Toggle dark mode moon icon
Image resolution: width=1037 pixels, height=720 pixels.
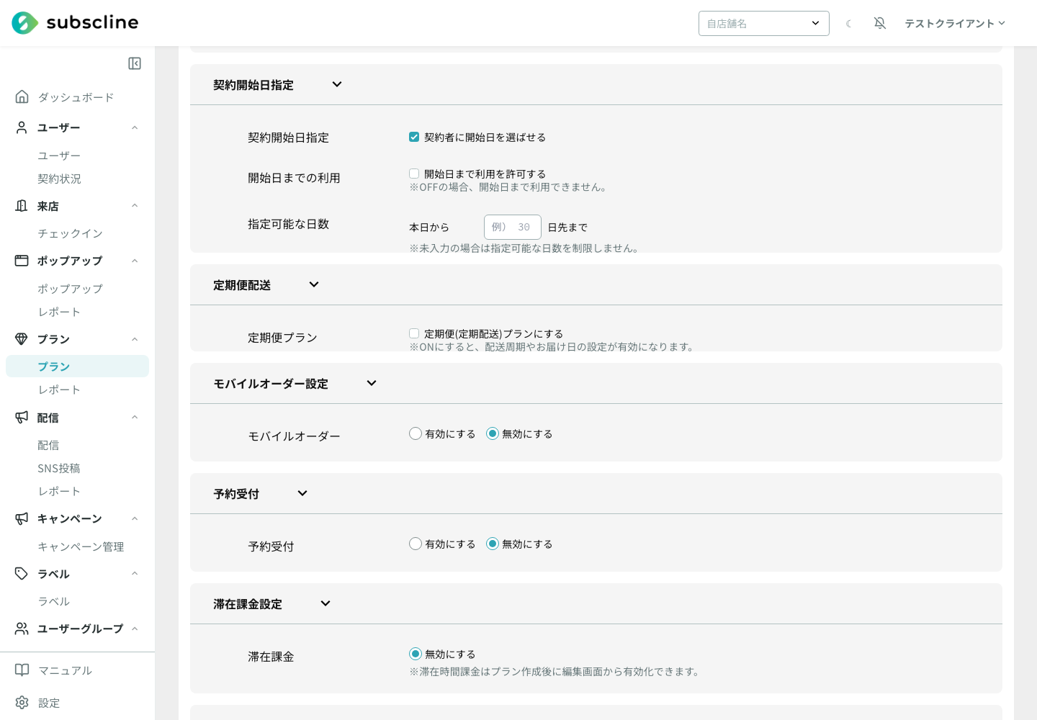tap(849, 23)
